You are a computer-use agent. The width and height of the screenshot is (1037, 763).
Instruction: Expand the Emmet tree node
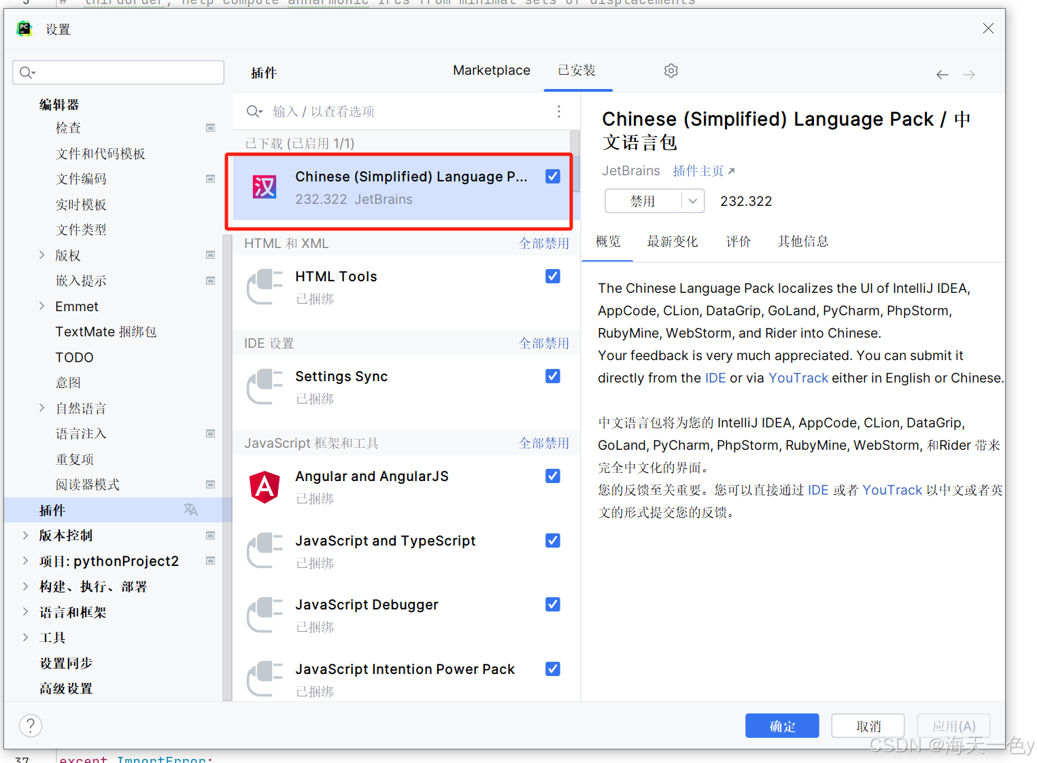(42, 306)
